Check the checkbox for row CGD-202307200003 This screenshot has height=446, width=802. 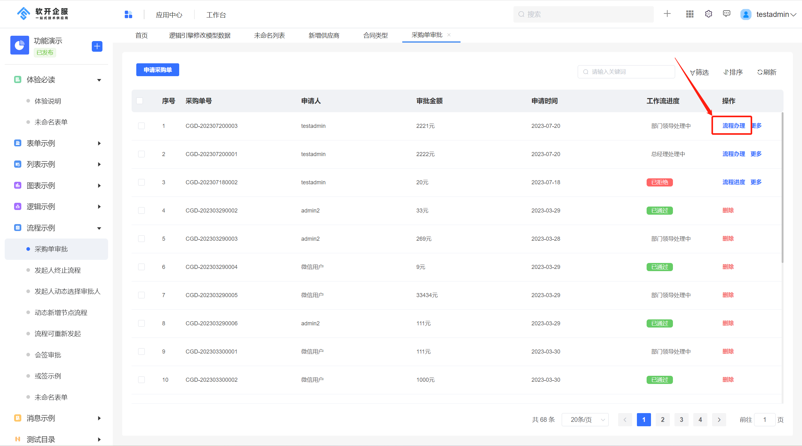point(141,126)
